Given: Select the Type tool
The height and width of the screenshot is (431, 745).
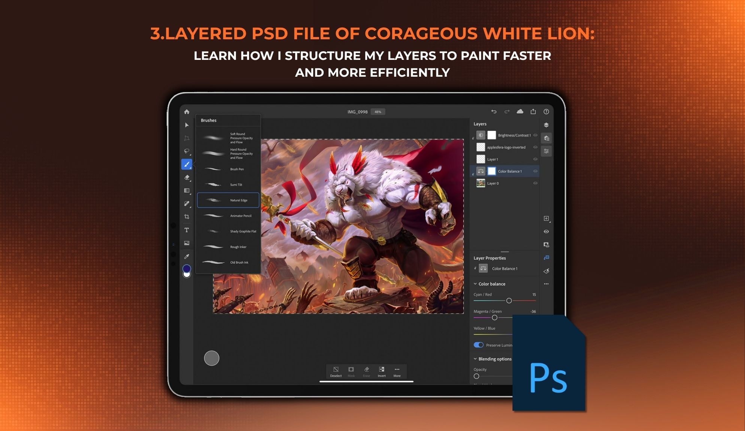Looking at the screenshot, I should tap(187, 230).
